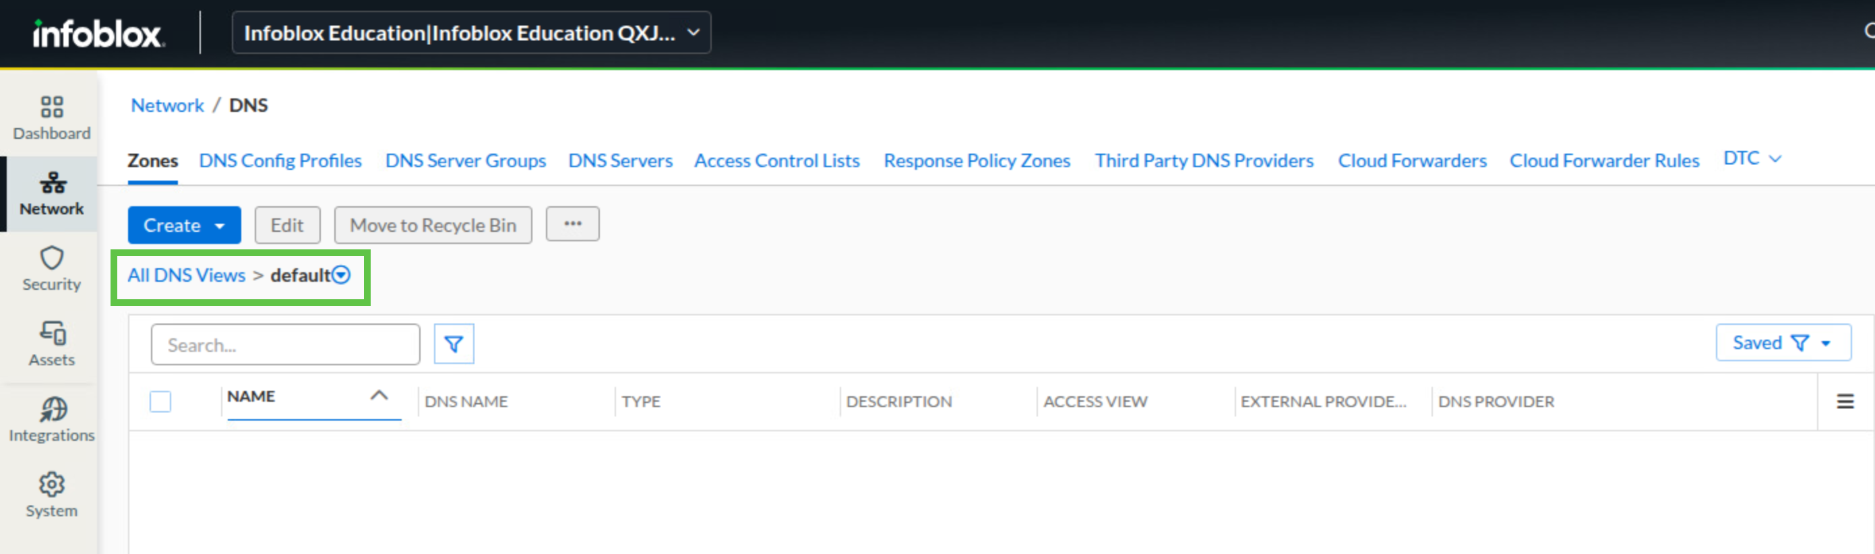Open the Infoblox Education account dropdown
The width and height of the screenshot is (1875, 554).
(471, 33)
